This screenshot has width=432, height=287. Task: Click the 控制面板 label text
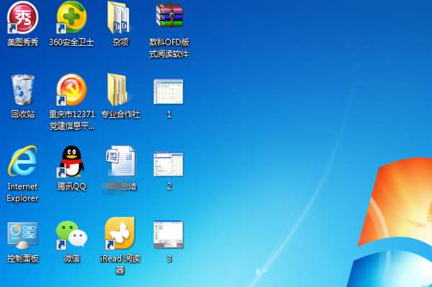click(x=22, y=259)
